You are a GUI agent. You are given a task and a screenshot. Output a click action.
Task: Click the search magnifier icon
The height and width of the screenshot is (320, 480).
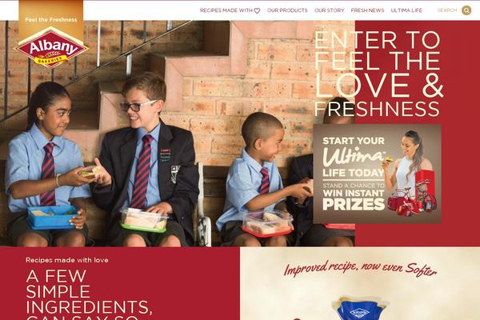[466, 10]
